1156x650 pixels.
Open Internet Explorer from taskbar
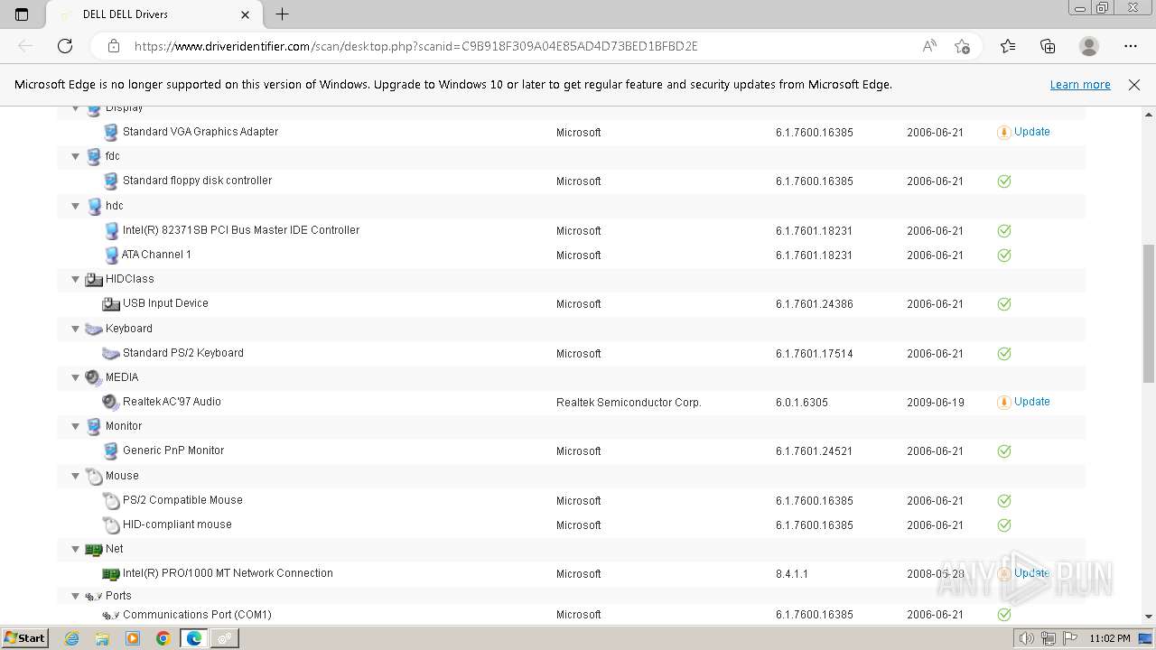pyautogui.click(x=72, y=638)
